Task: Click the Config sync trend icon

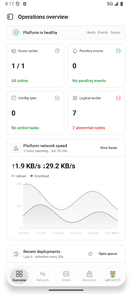Action: [57, 98]
